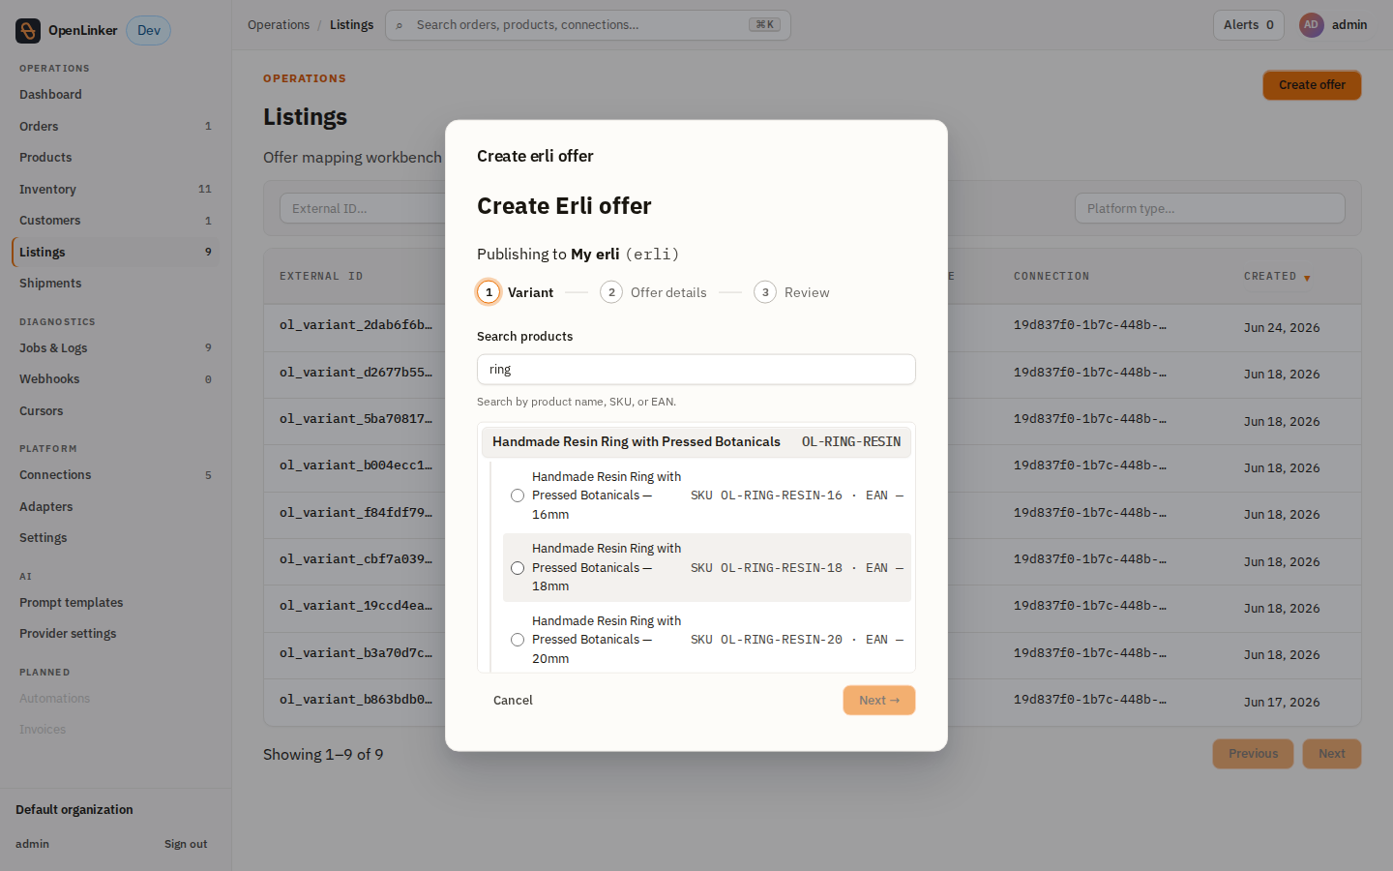Go to Orders in sidebar

click(115, 127)
